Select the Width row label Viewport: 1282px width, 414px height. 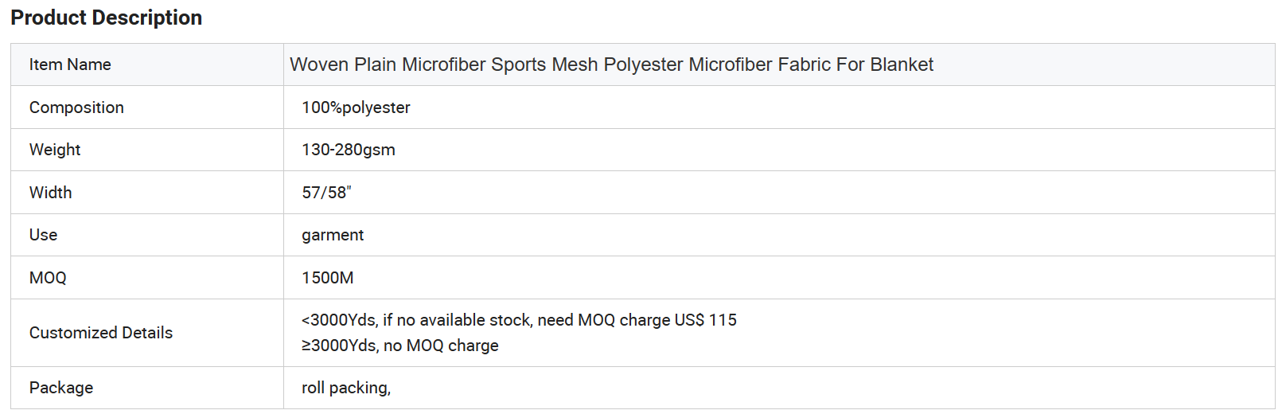tap(50, 193)
